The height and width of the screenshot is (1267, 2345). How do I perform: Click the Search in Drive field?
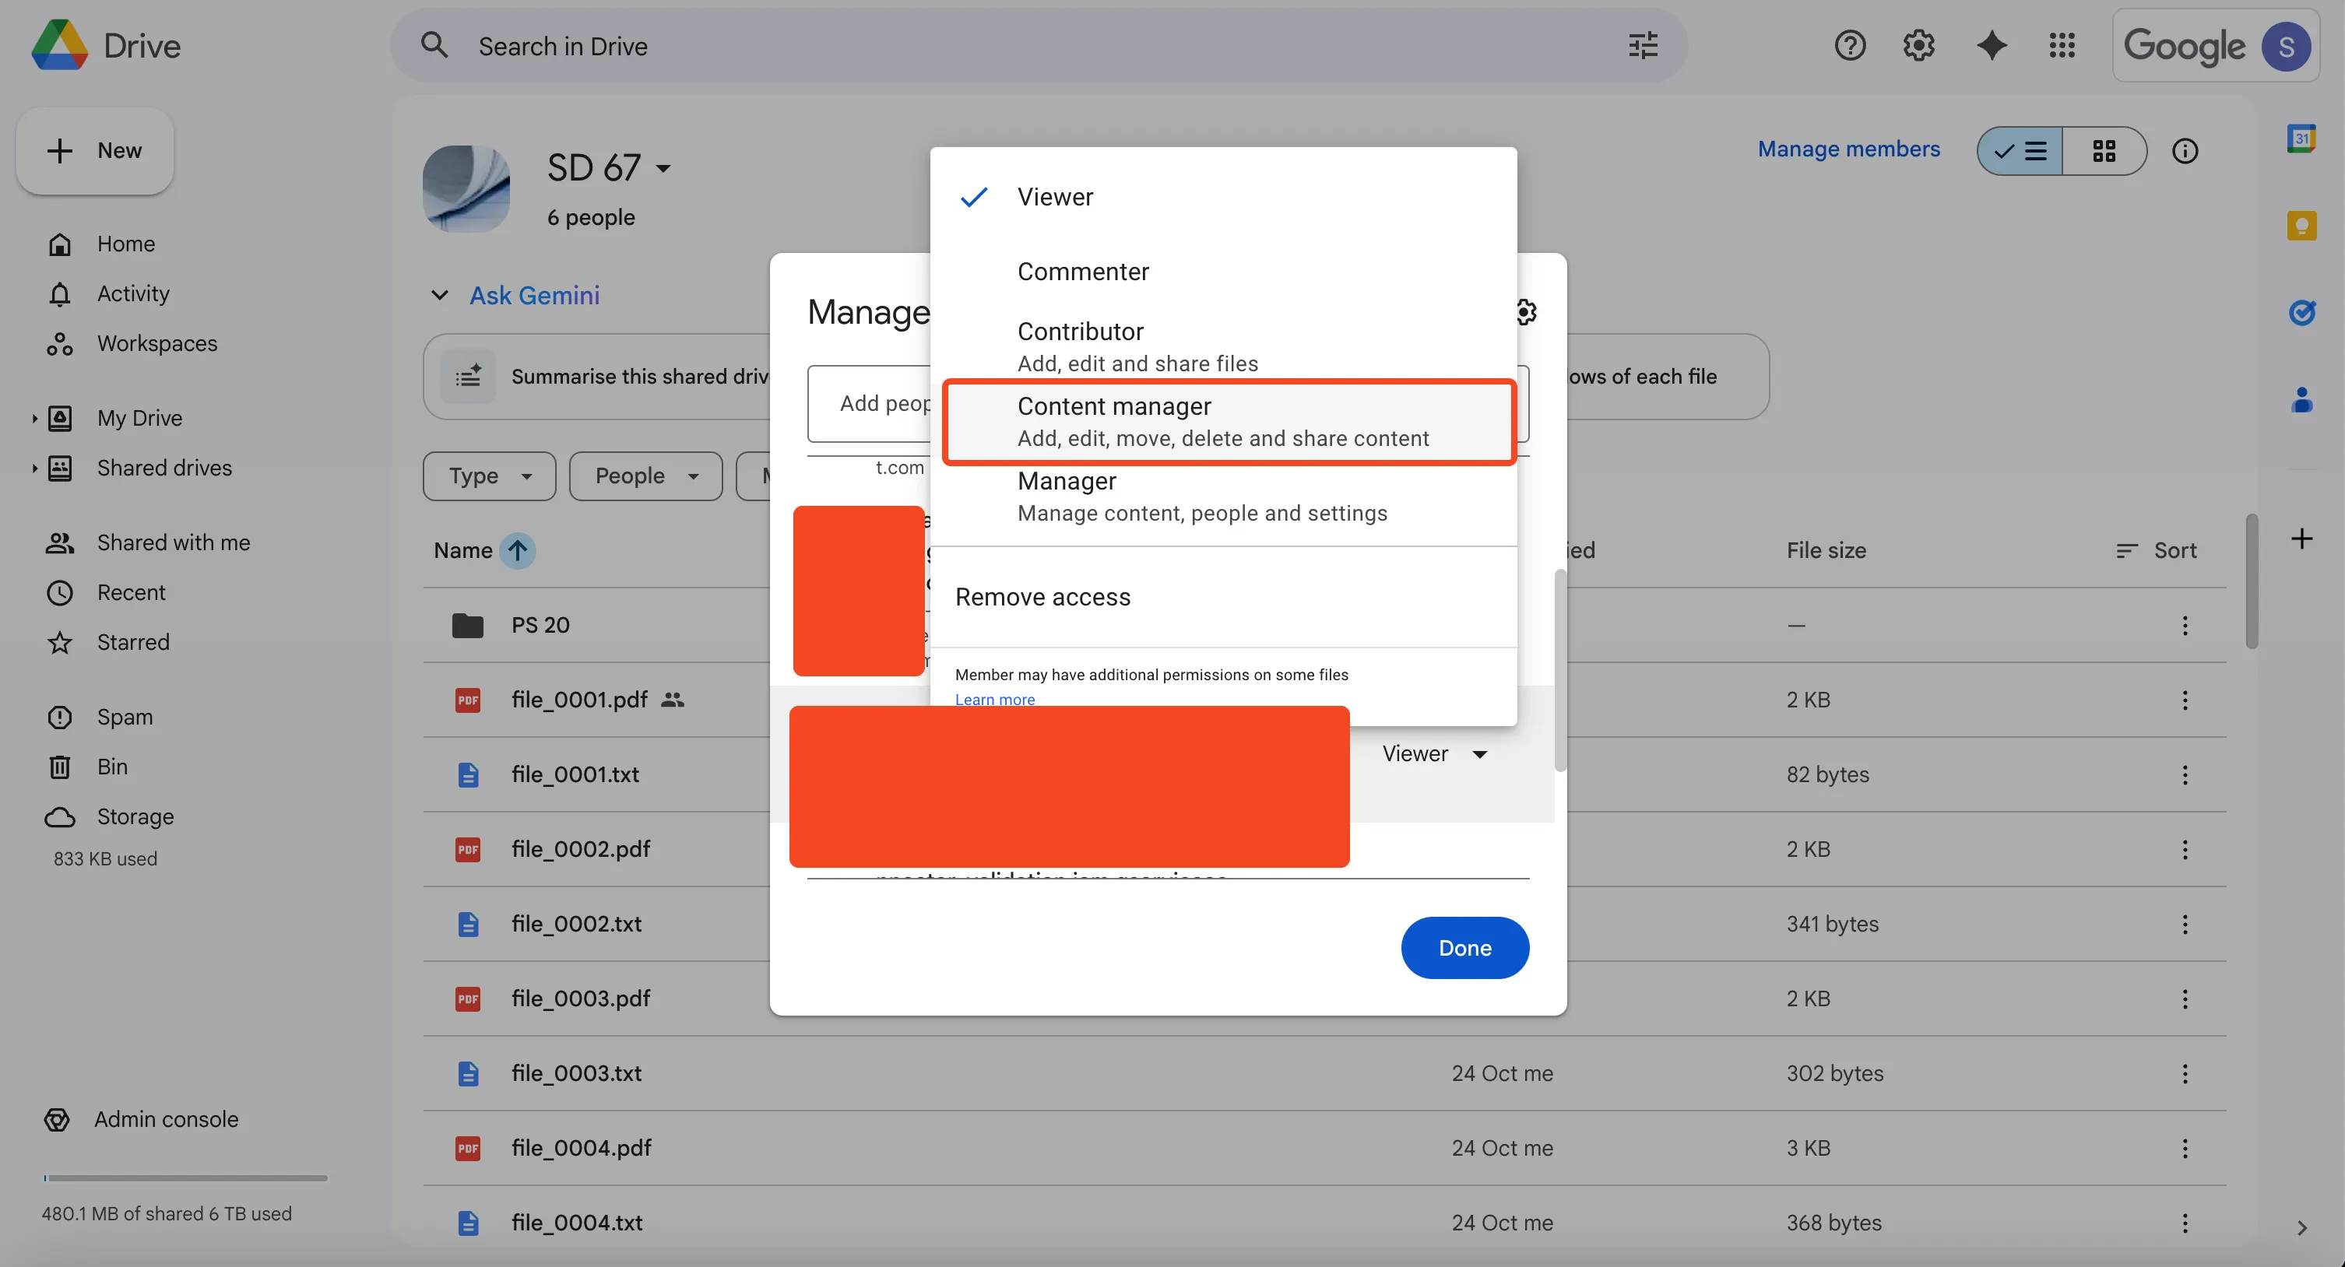[1001, 45]
